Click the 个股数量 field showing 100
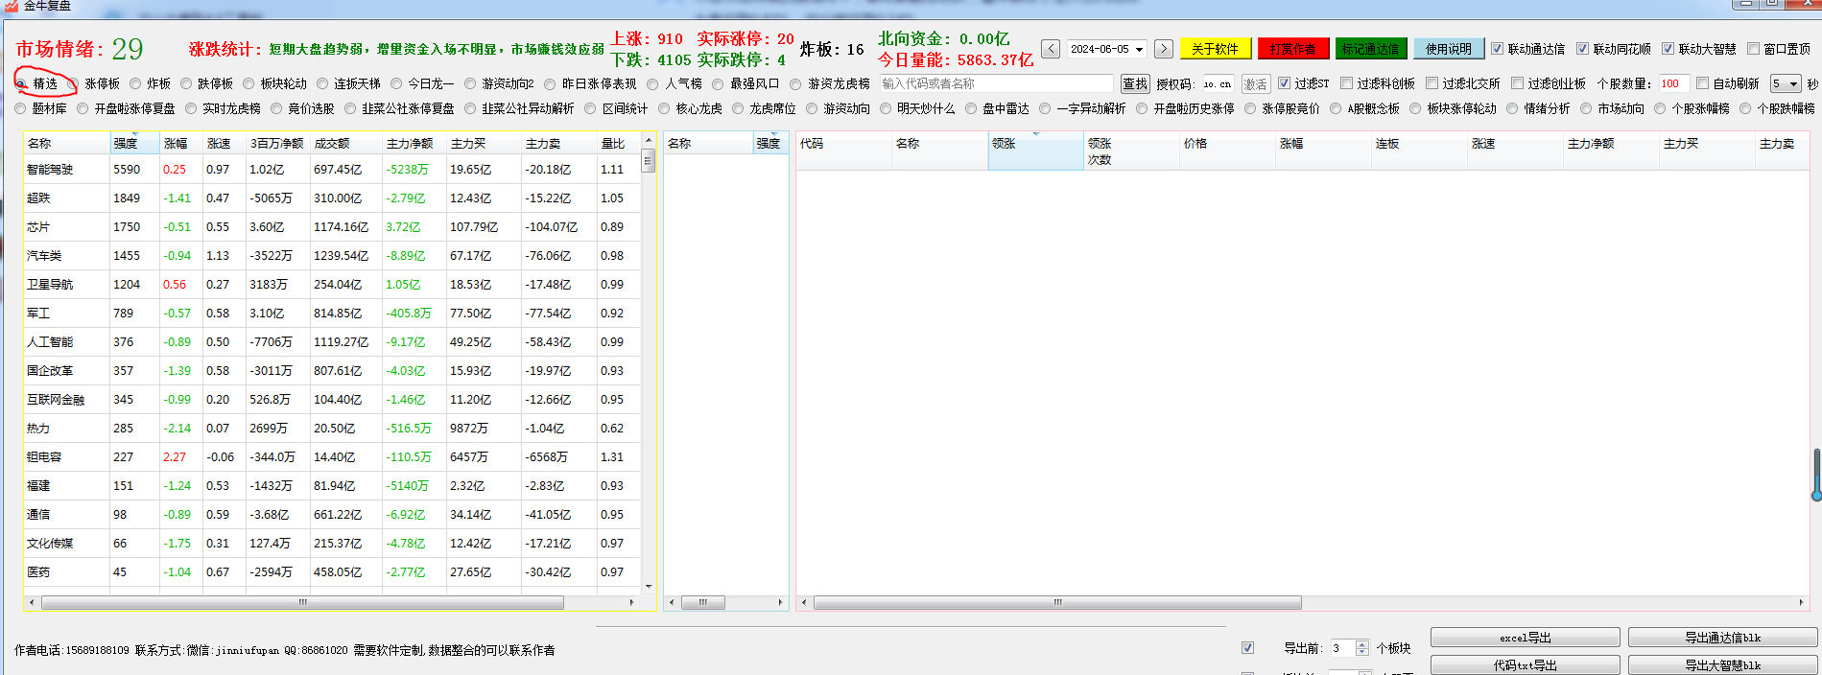This screenshot has height=675, width=1822. [x=1673, y=84]
